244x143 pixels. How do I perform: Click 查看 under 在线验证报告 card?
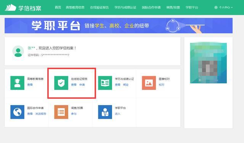pos(74,85)
